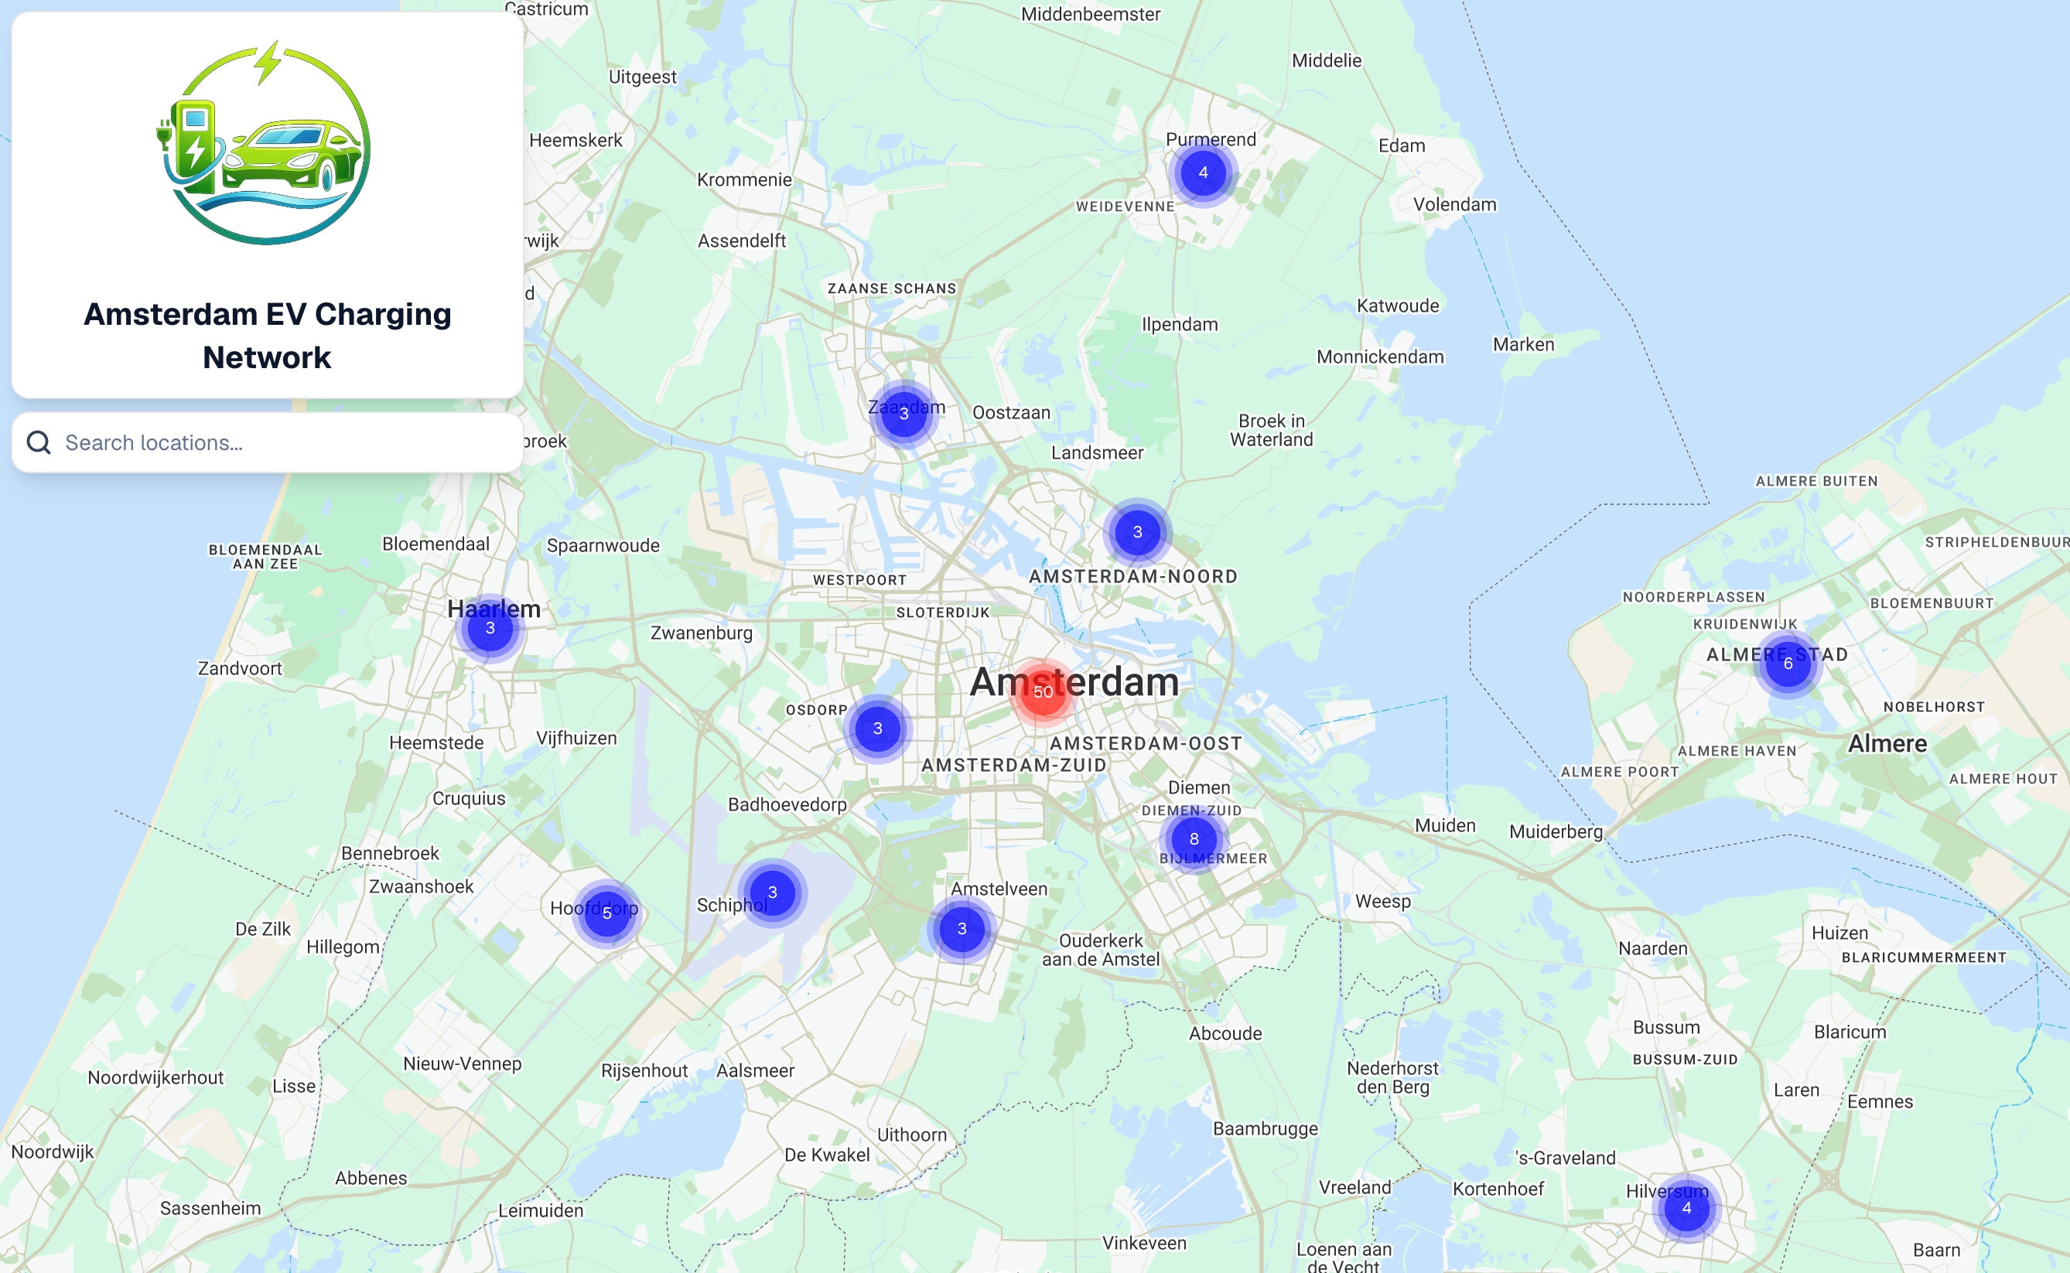The height and width of the screenshot is (1273, 2070).
Task: Open the 3-station cluster near Osdorp
Action: [877, 729]
